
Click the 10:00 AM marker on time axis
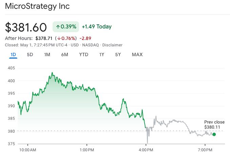27,149
